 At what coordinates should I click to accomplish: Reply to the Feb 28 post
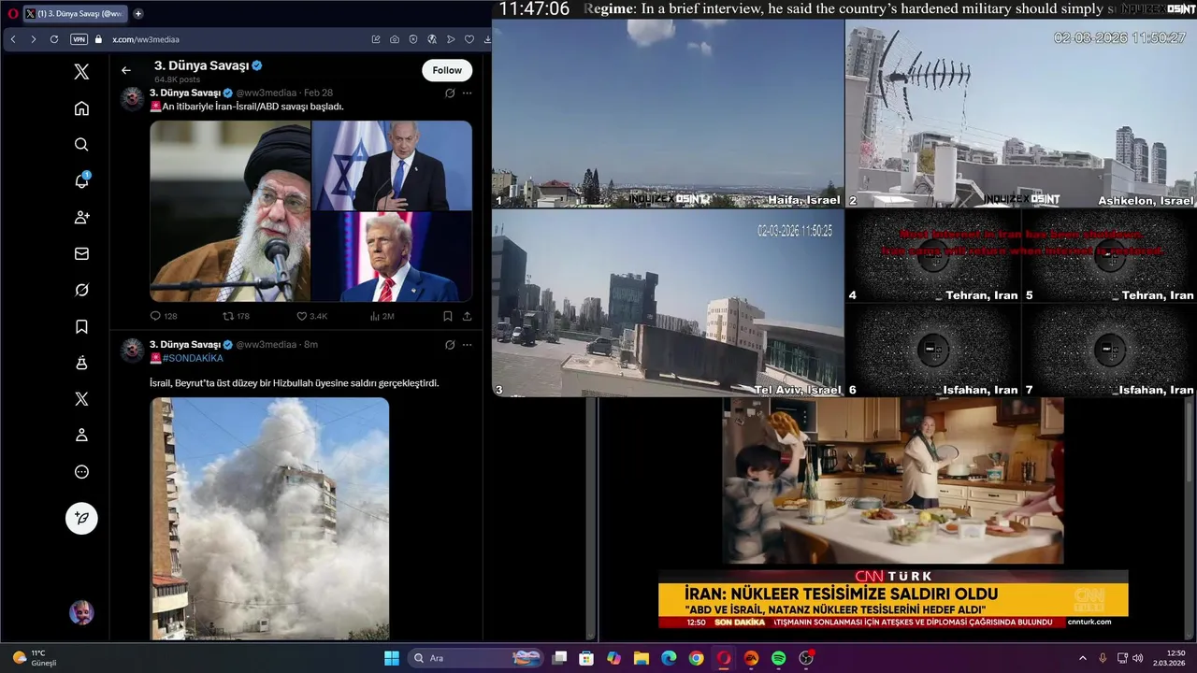164,316
